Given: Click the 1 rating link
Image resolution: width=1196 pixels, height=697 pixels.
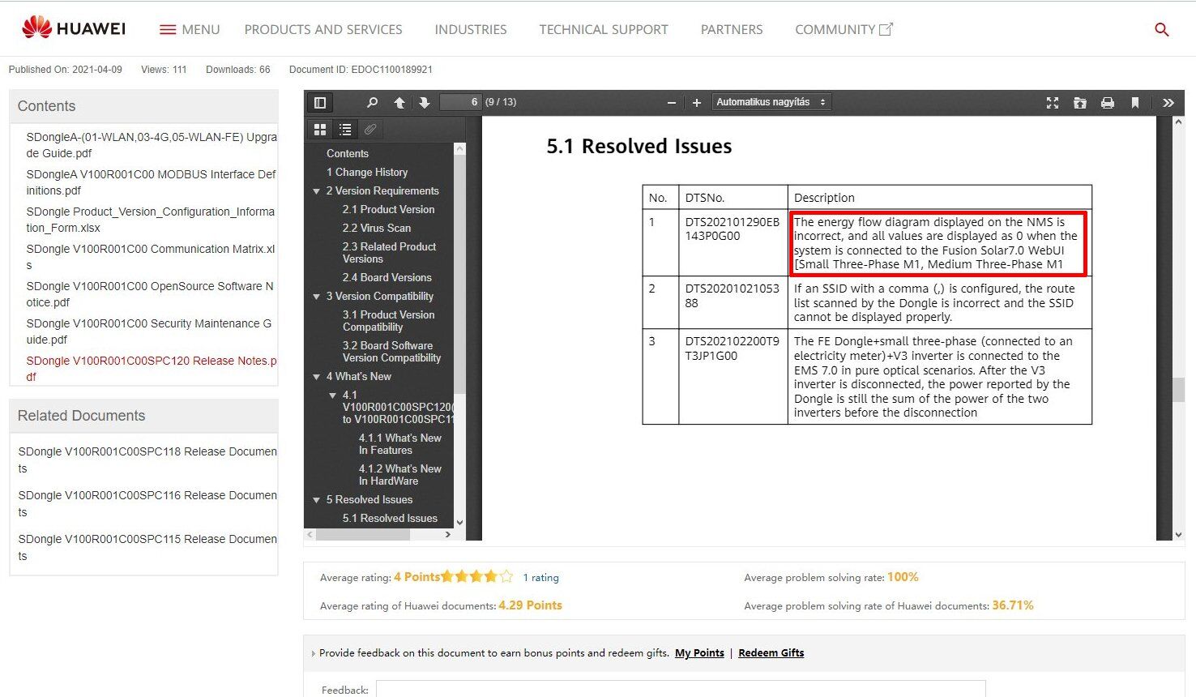Looking at the screenshot, I should 540,578.
